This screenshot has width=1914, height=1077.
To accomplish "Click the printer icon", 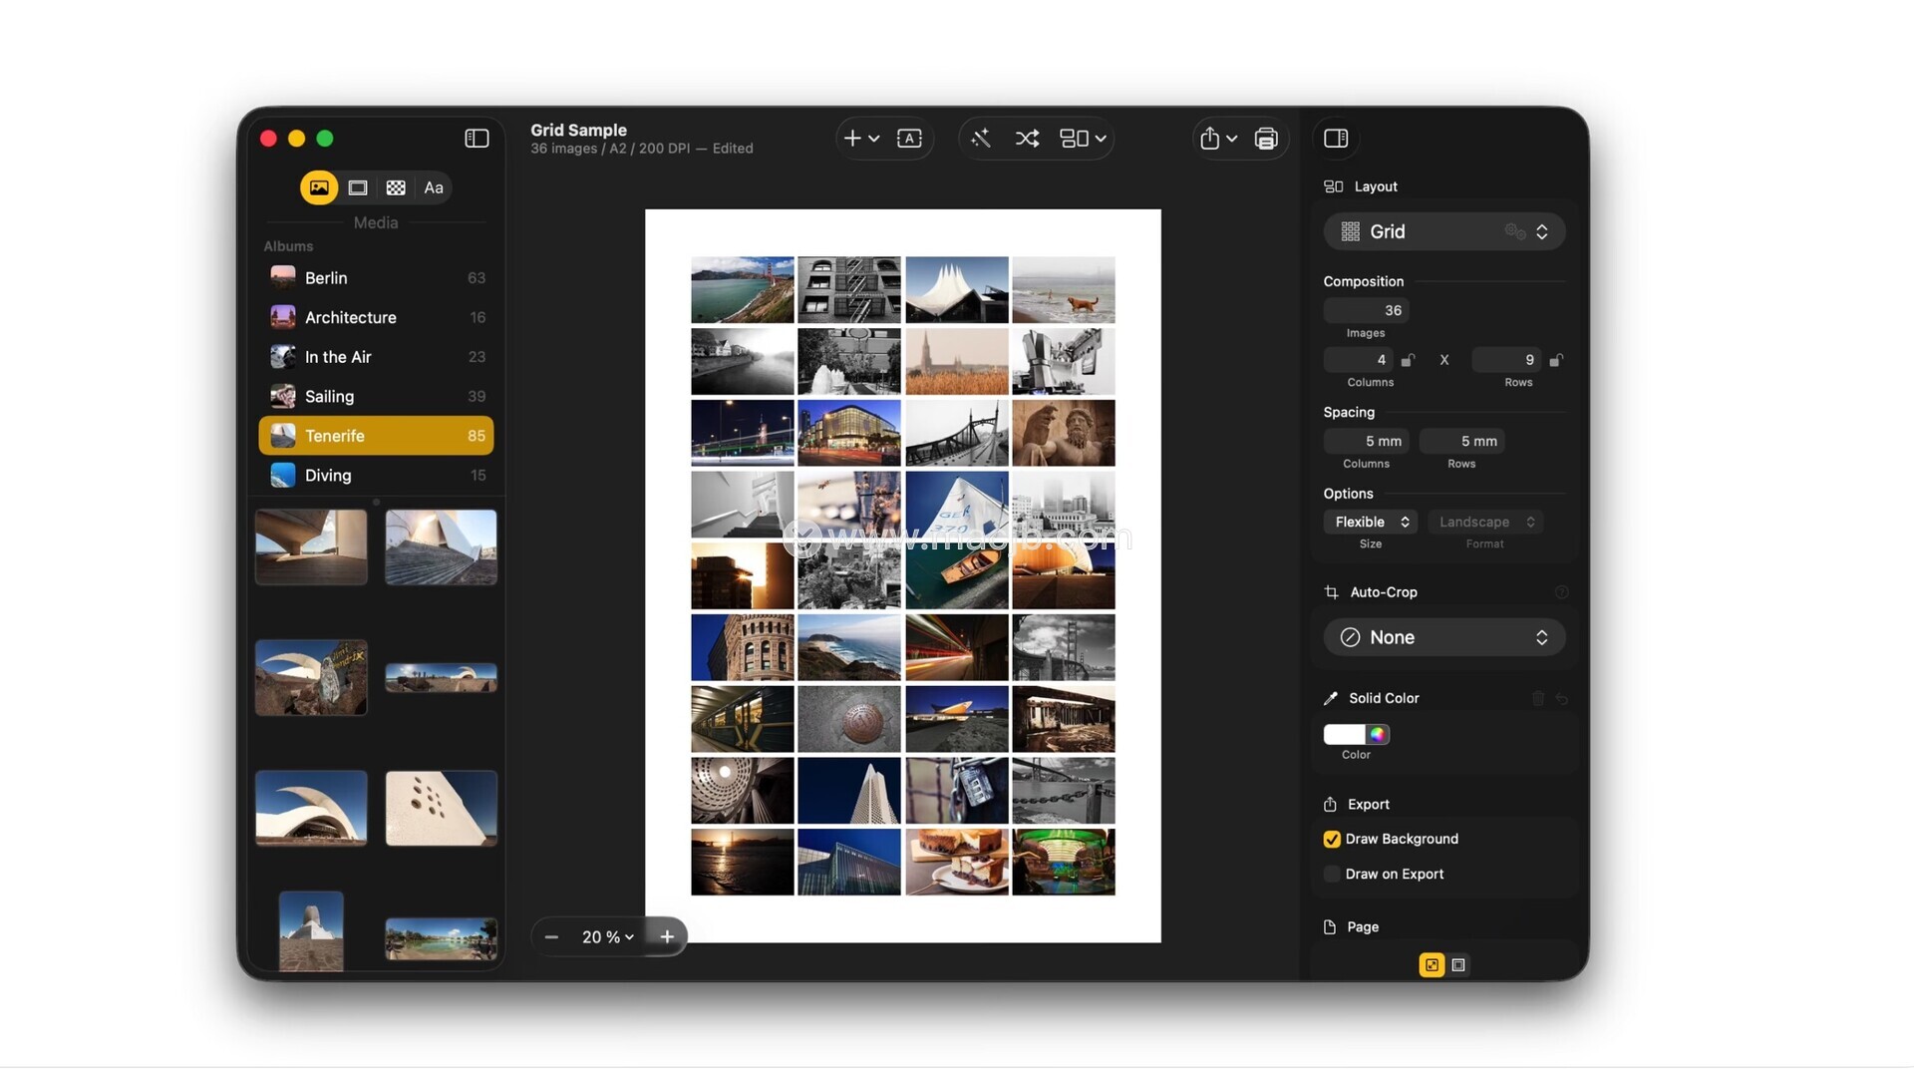I will pos(1266,139).
